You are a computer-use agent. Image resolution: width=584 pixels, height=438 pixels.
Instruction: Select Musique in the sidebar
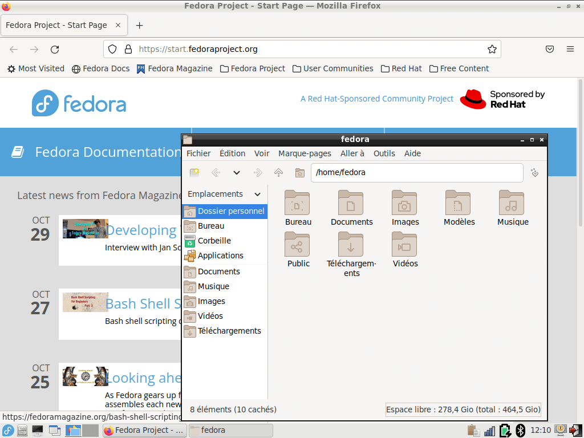(x=225, y=286)
